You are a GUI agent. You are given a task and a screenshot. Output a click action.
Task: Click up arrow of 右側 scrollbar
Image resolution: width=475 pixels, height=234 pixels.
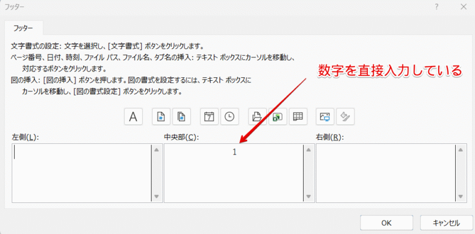461,150
